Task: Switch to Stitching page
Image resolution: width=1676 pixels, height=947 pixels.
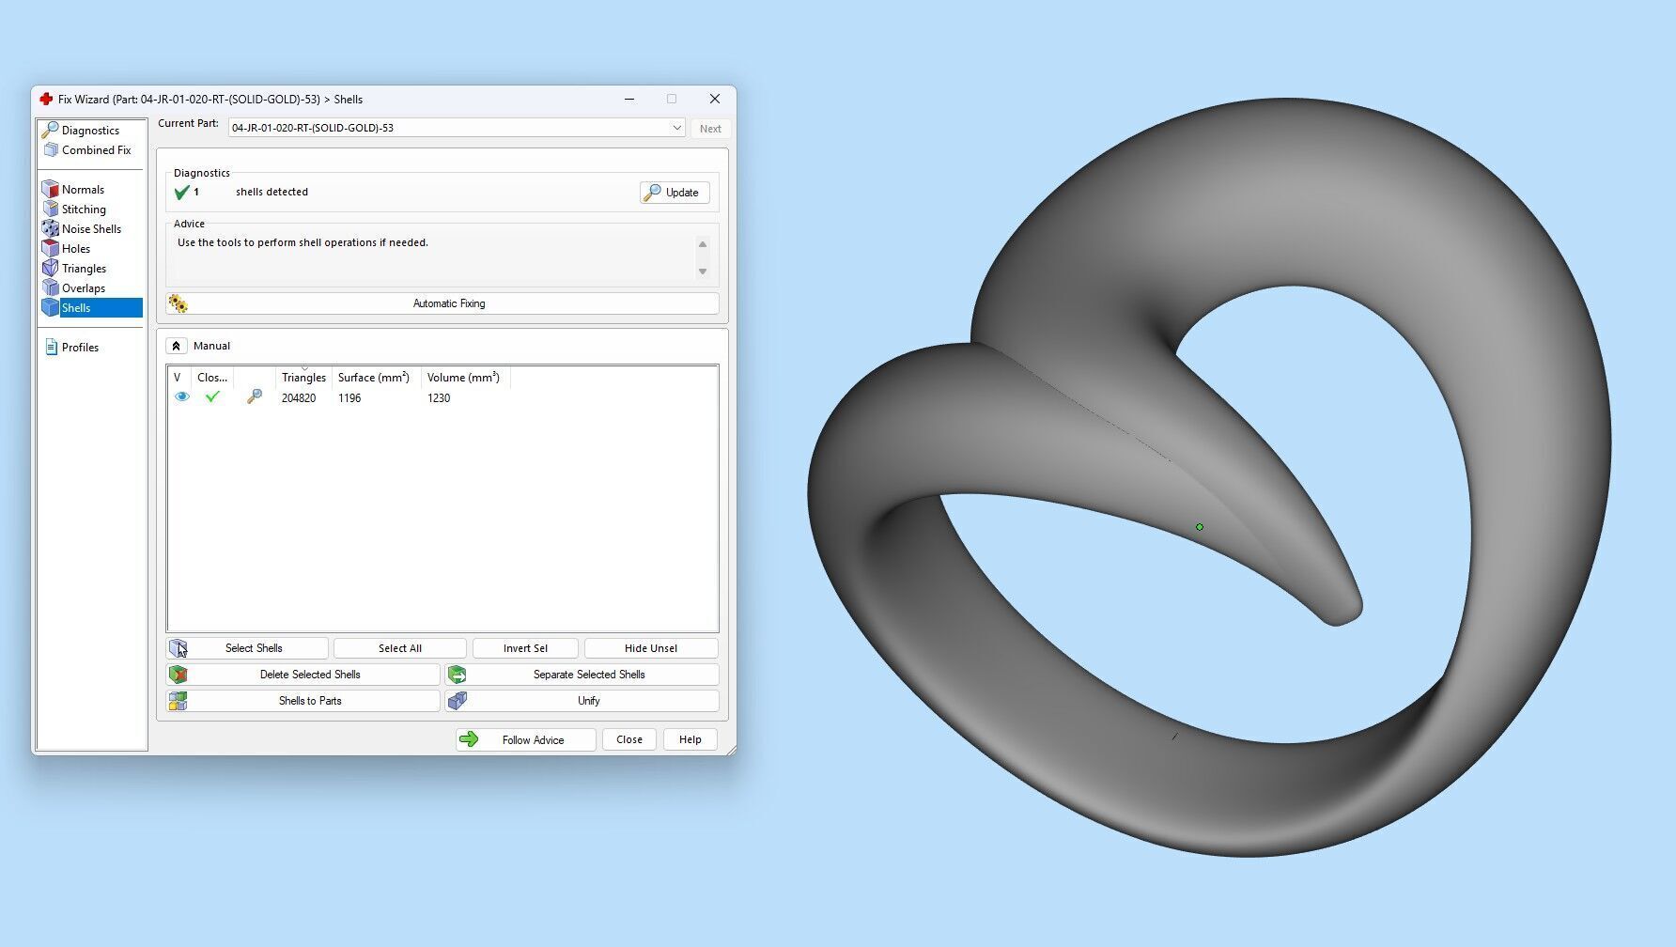Action: pos(84,210)
